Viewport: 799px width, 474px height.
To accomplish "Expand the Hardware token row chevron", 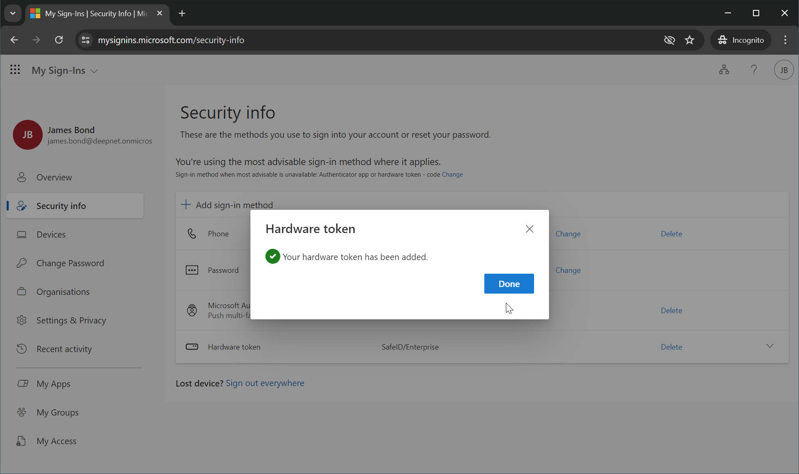I will pyautogui.click(x=770, y=346).
